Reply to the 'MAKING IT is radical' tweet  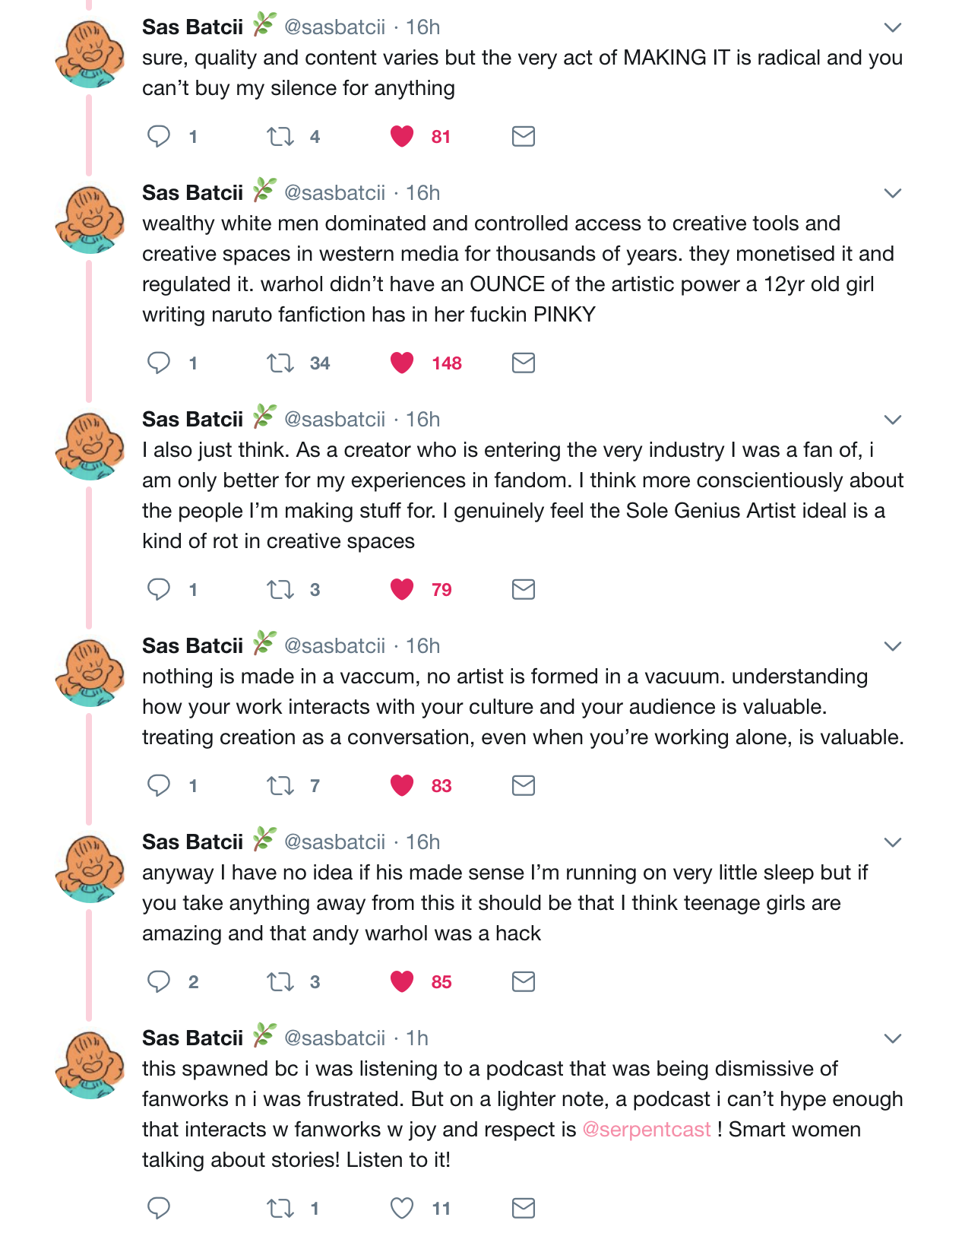pos(159,136)
